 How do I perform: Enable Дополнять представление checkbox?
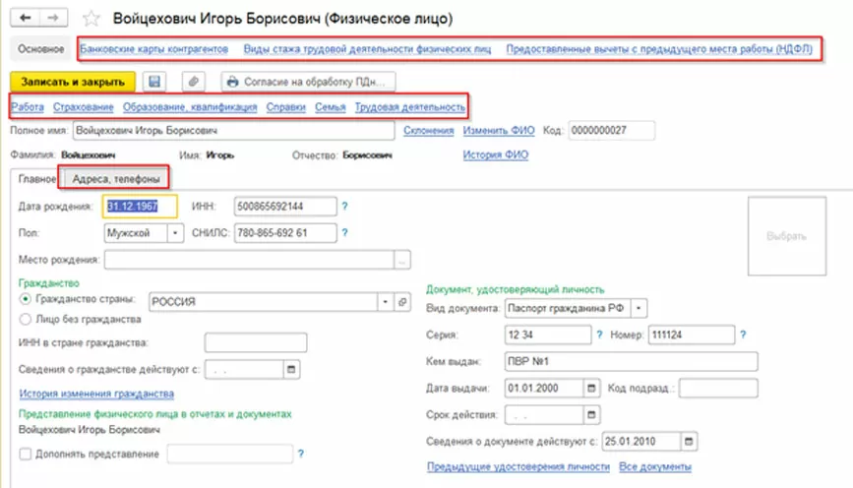(26, 454)
